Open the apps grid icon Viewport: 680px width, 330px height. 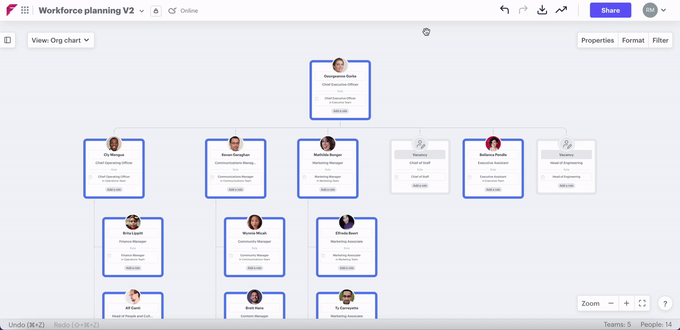25,10
